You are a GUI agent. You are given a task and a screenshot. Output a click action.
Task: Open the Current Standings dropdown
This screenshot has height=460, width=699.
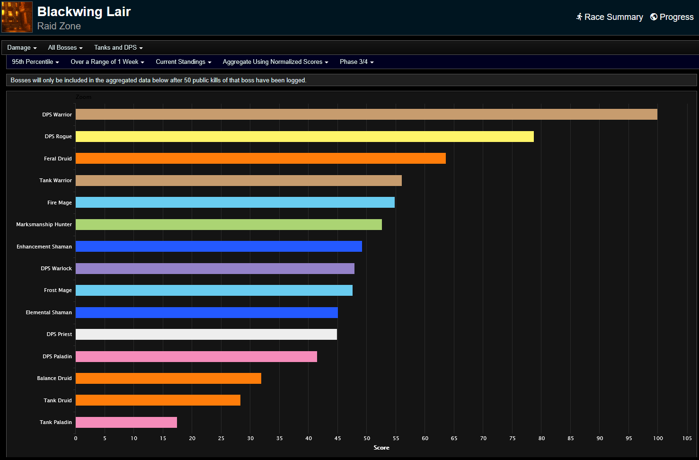pos(183,62)
